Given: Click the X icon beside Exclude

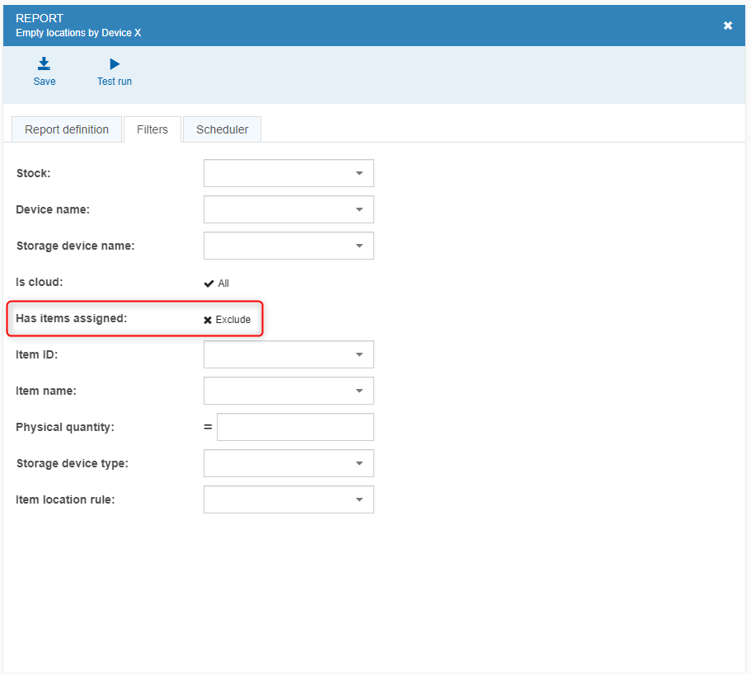Looking at the screenshot, I should click(x=208, y=320).
